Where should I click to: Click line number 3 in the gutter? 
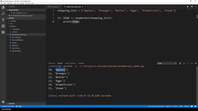(53, 18)
